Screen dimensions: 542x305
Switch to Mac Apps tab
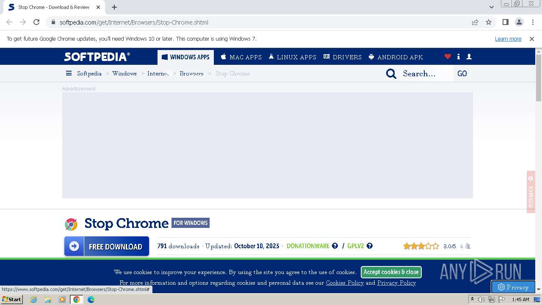(x=241, y=57)
